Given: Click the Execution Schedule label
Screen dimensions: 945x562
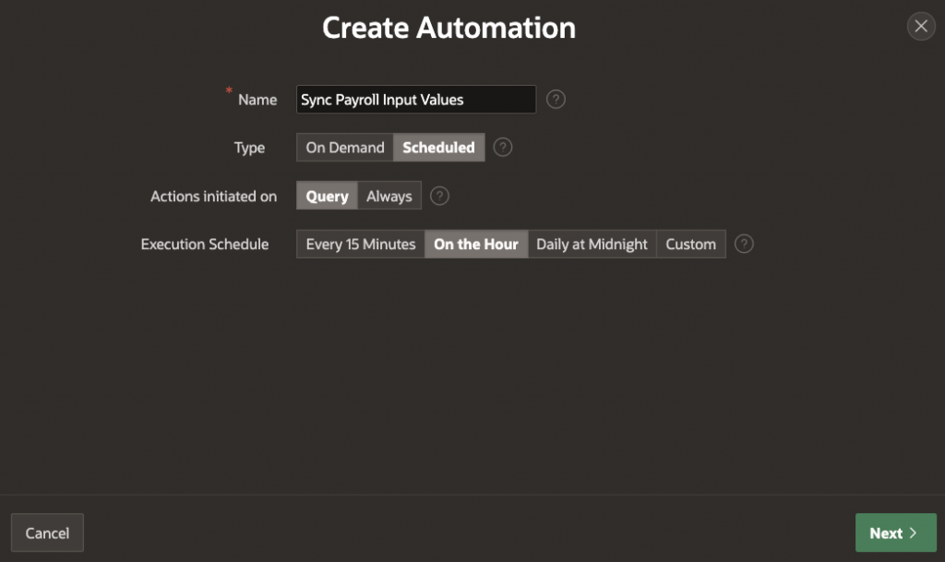Looking at the screenshot, I should (x=205, y=245).
